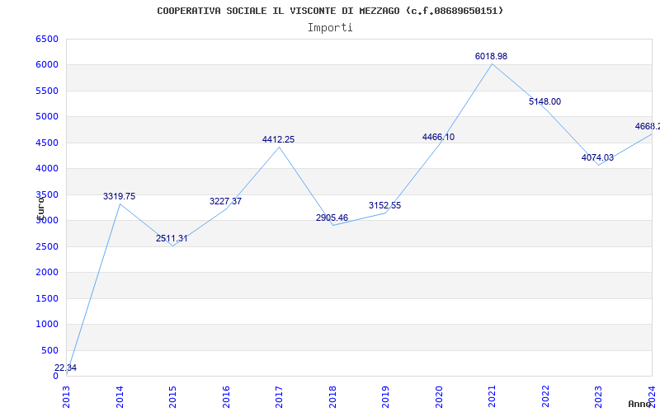Screen dimensions: 660x412
Task: Select the 2905.46 data label
Action: click(x=332, y=218)
